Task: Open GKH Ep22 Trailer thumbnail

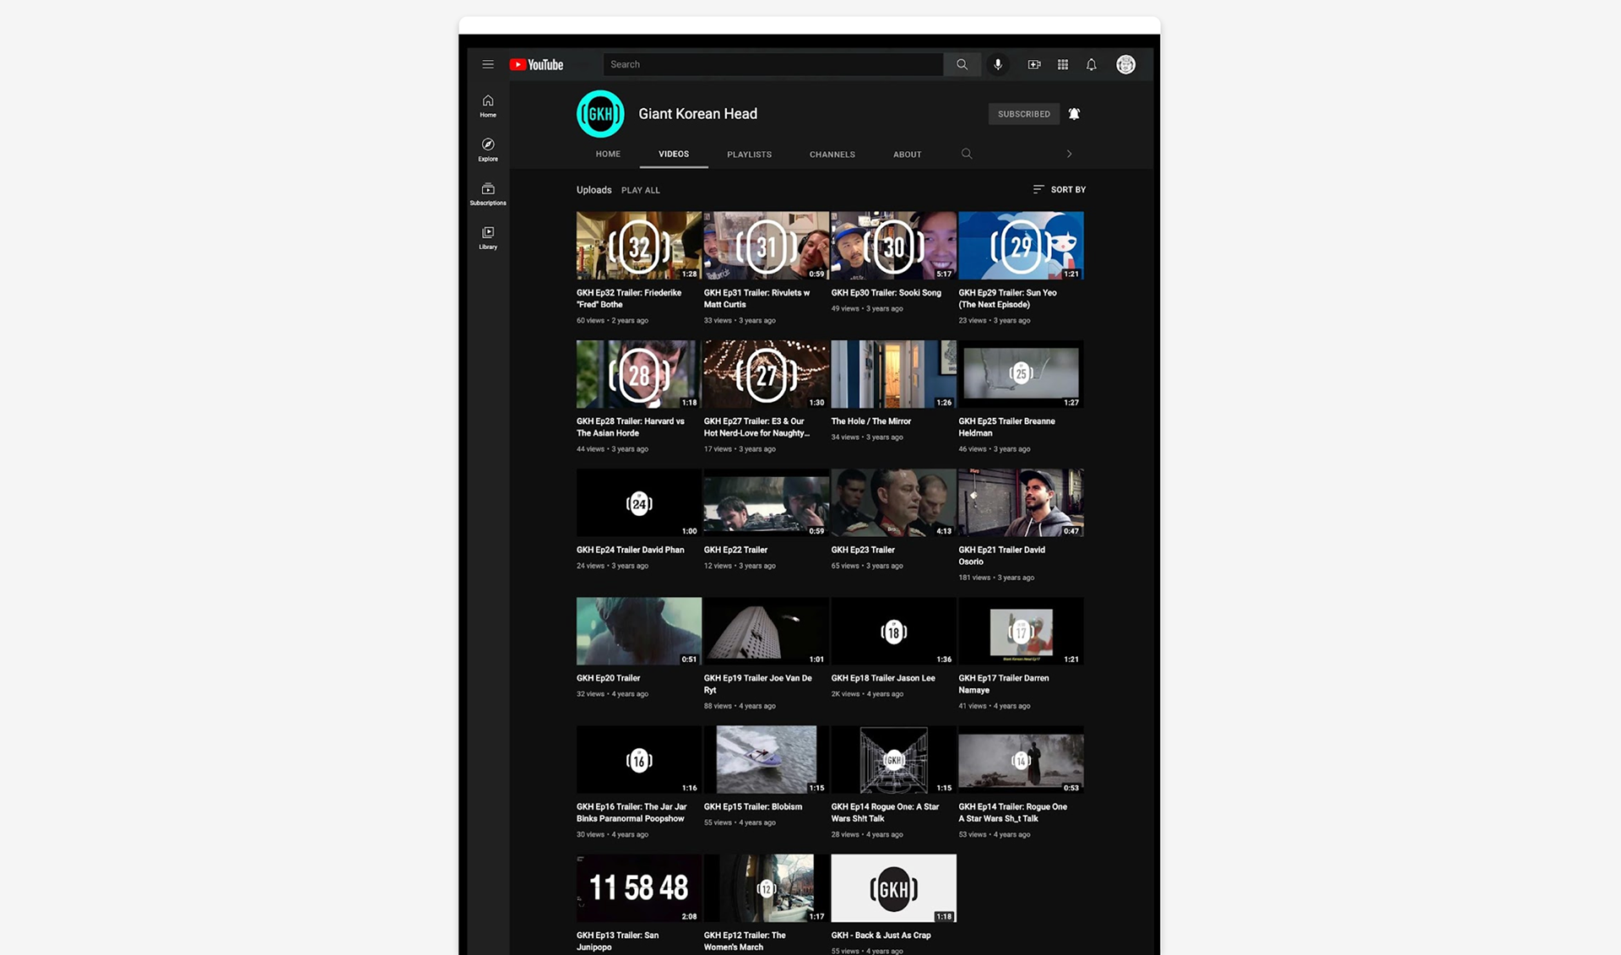Action: [x=766, y=502]
